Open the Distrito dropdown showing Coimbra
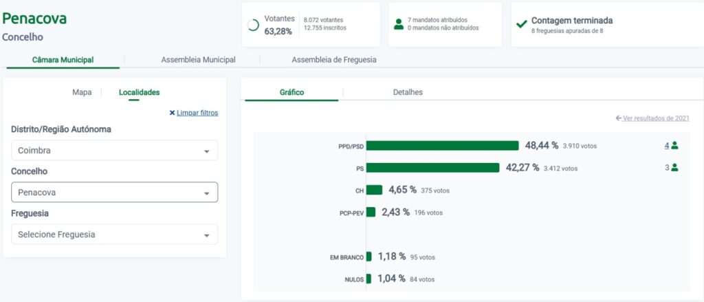 (115, 151)
